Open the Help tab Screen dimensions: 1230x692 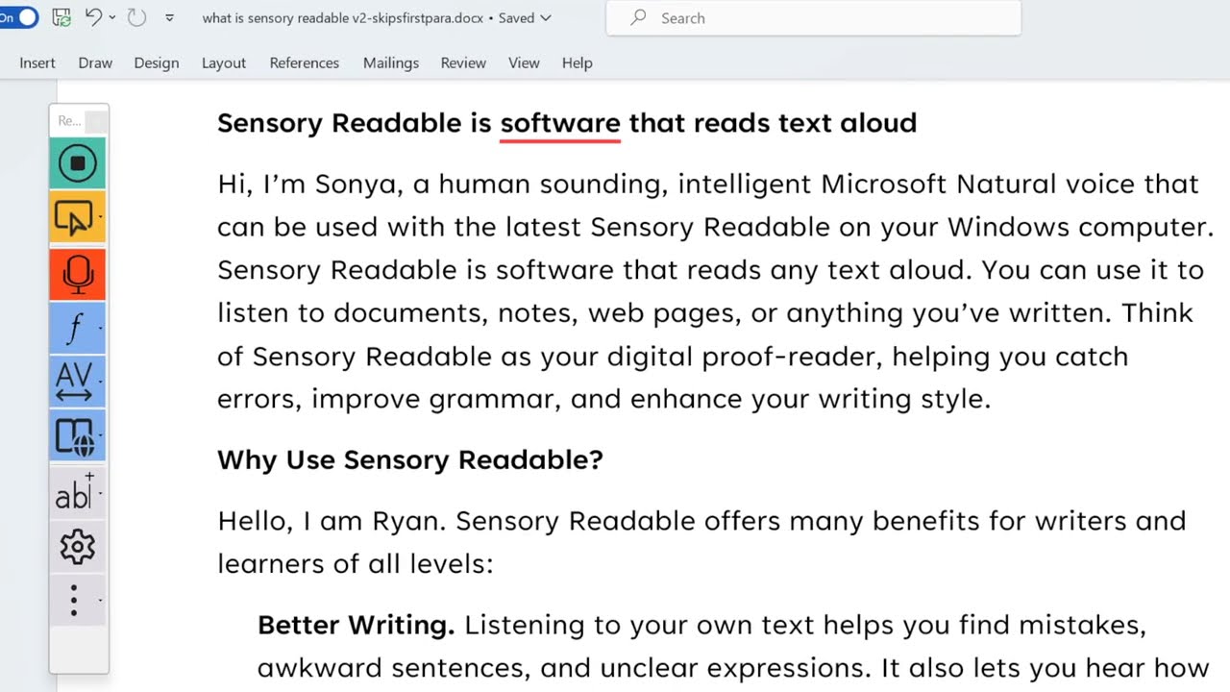tap(577, 62)
